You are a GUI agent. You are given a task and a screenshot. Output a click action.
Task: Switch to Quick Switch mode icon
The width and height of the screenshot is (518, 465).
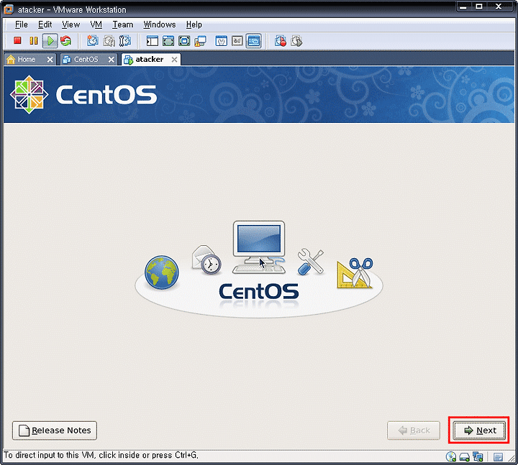[x=168, y=41]
